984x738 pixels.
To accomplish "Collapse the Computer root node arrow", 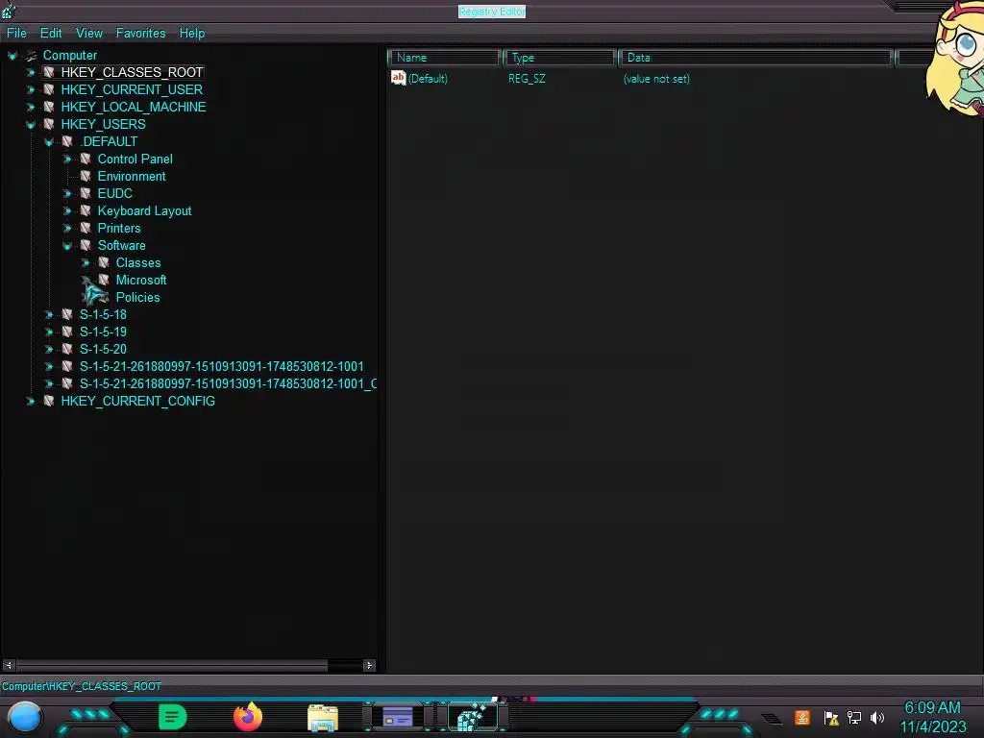I will tap(12, 56).
